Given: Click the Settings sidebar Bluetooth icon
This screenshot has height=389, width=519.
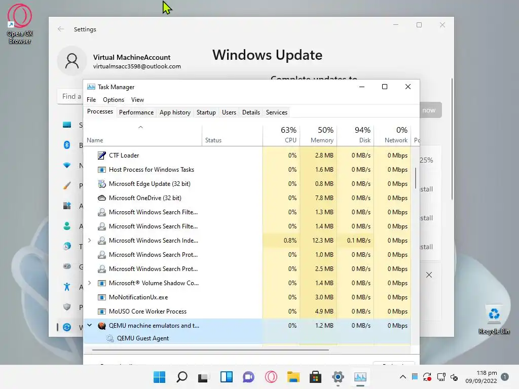Looking at the screenshot, I should tap(67, 145).
